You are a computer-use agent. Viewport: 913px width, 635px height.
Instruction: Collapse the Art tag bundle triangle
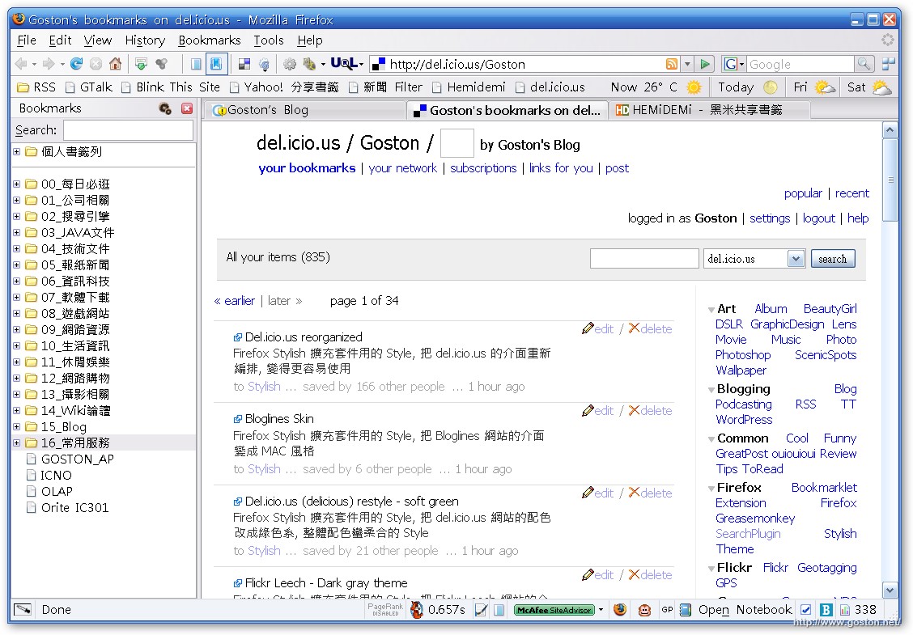711,310
